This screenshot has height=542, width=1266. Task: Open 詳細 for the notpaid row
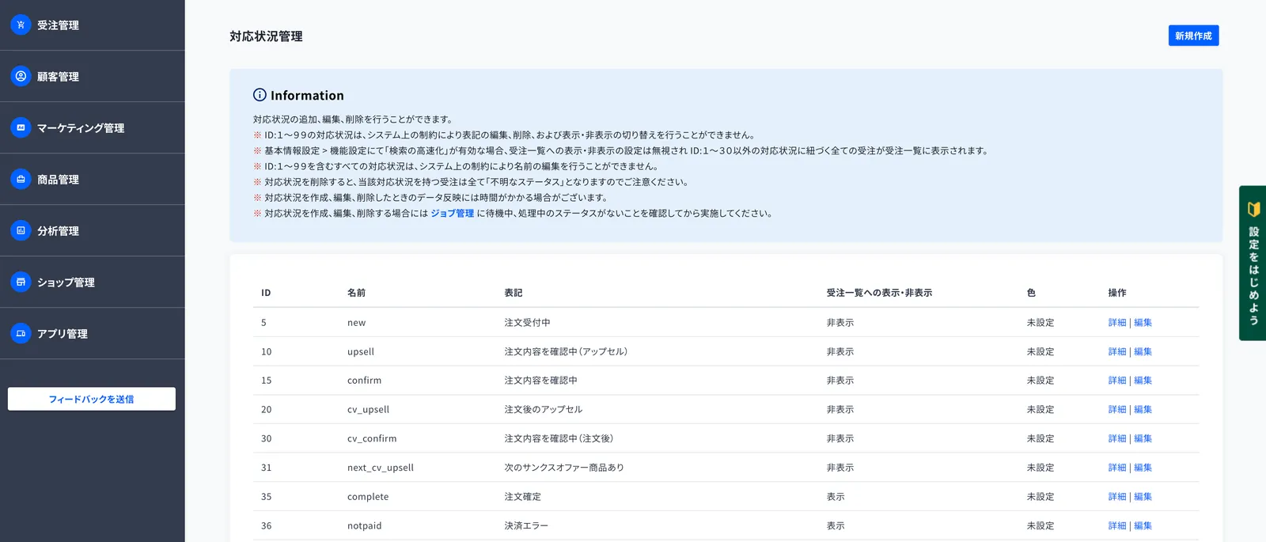1117,525
